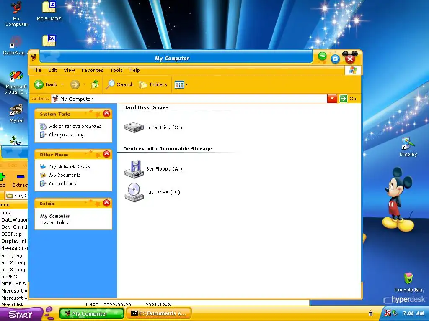The width and height of the screenshot is (429, 321).
Task: Select the My Computer desktop icon
Action: coord(16,14)
